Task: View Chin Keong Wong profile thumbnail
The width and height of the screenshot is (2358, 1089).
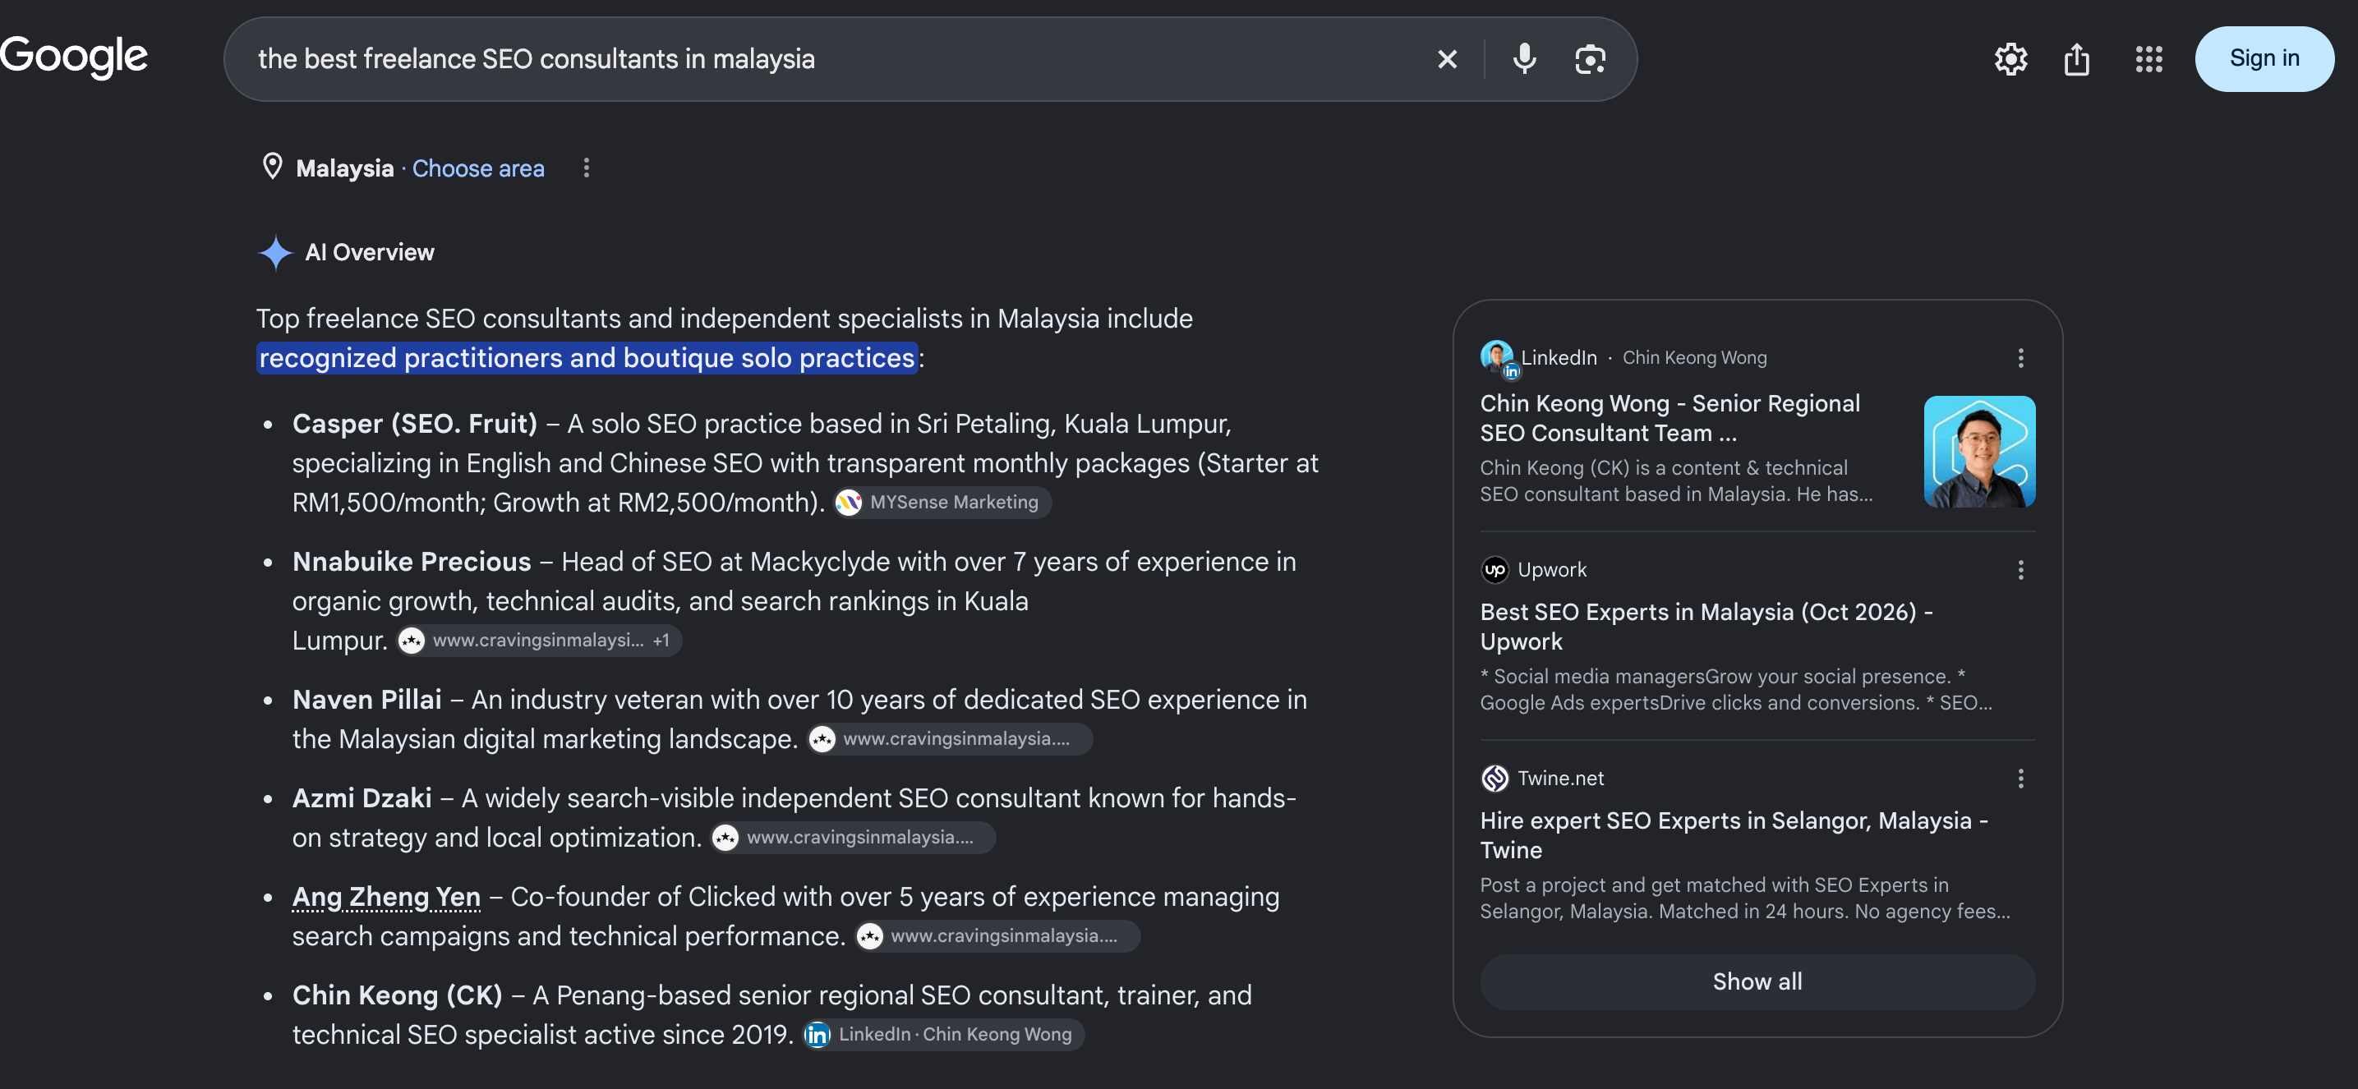Action: point(1979,451)
